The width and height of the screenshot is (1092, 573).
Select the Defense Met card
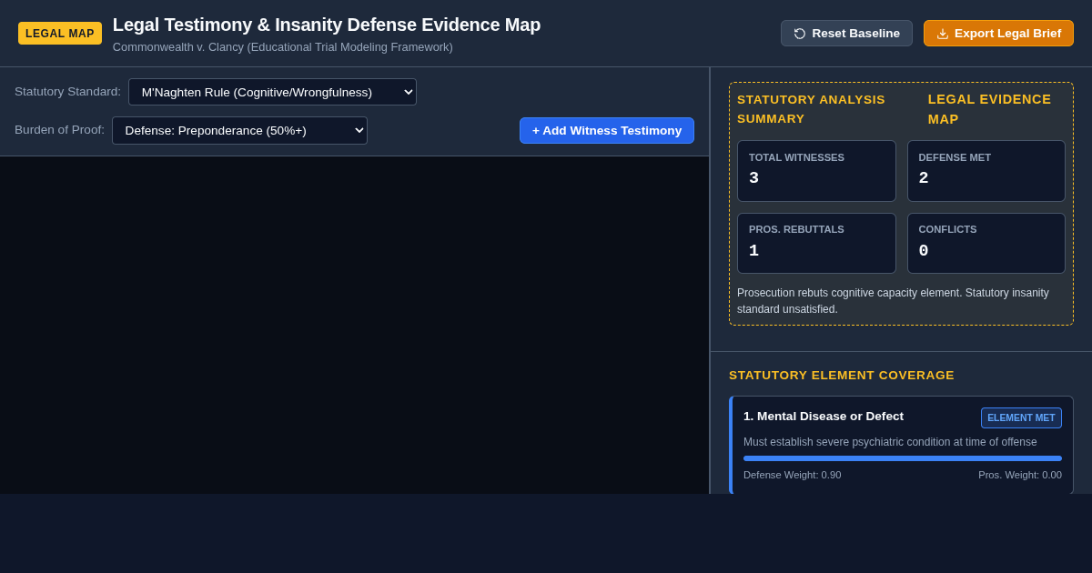click(986, 171)
